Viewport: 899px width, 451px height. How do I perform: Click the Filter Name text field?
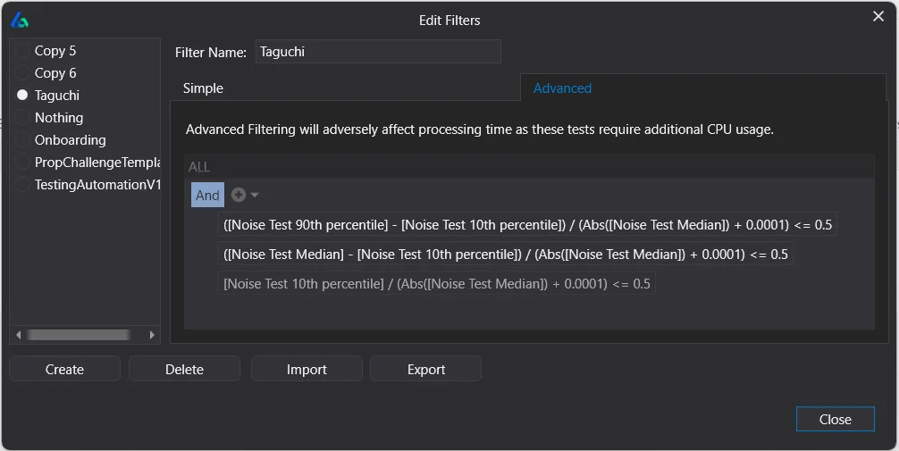click(x=377, y=52)
